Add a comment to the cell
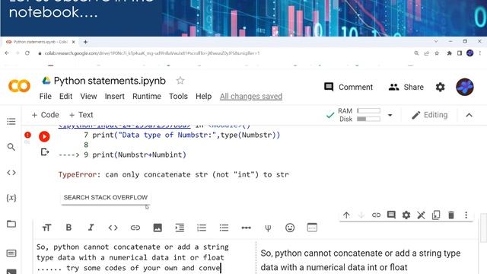 point(391,215)
